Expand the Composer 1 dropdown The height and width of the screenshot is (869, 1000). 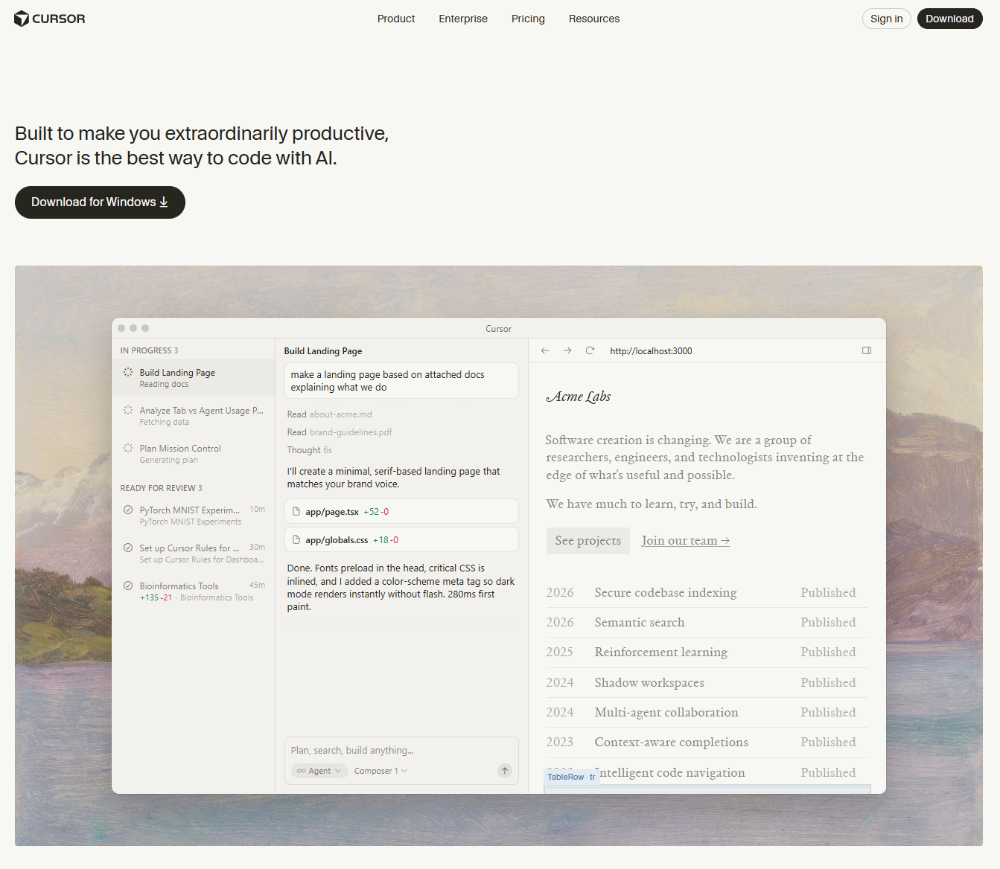[x=380, y=770]
